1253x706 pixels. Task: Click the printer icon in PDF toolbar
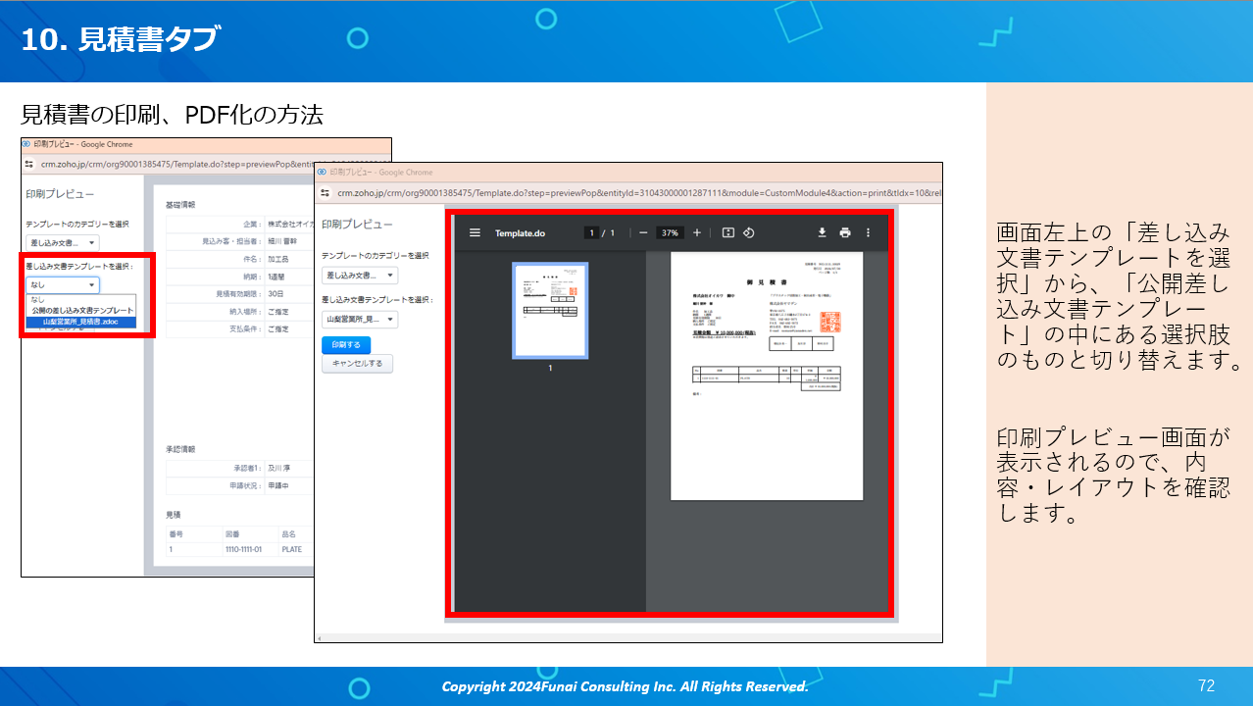pyautogui.click(x=845, y=233)
